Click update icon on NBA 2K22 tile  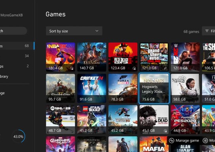pos(72,68)
